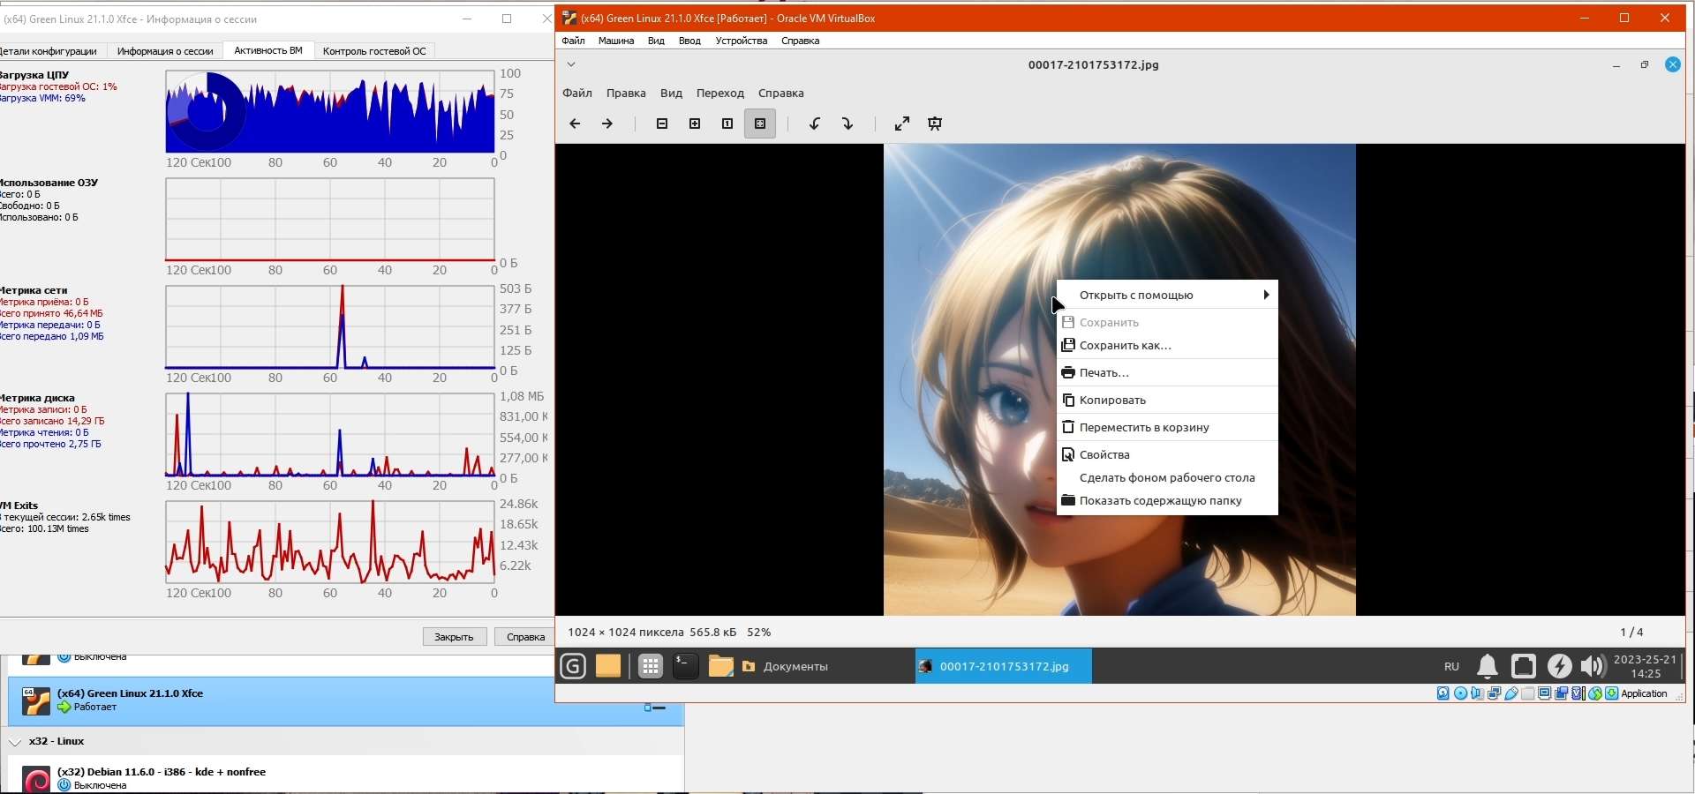Click the zoom in toolbar icon
This screenshot has height=794, width=1695.
[695, 124]
